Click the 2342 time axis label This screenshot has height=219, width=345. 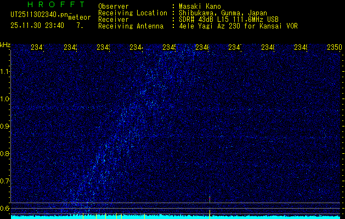70,48
